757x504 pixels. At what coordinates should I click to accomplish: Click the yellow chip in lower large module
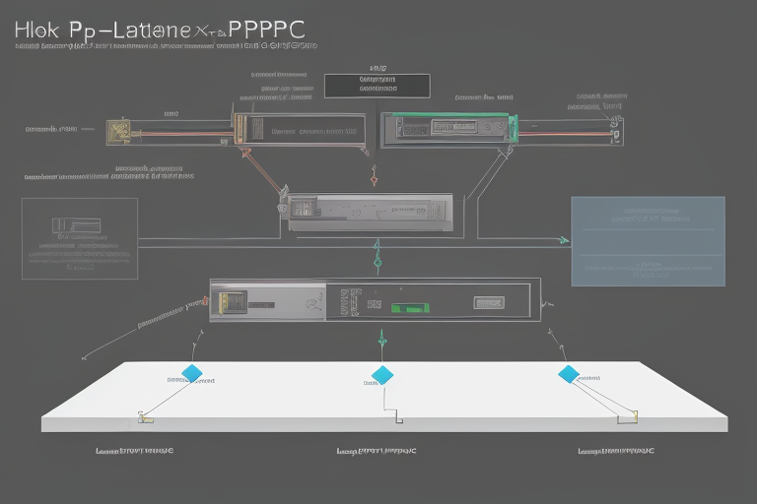(x=230, y=301)
